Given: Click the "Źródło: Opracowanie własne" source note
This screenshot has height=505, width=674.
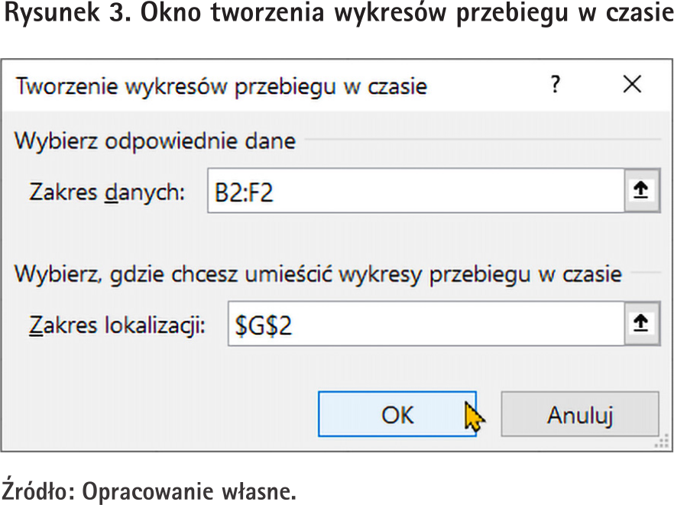Looking at the screenshot, I should [149, 490].
